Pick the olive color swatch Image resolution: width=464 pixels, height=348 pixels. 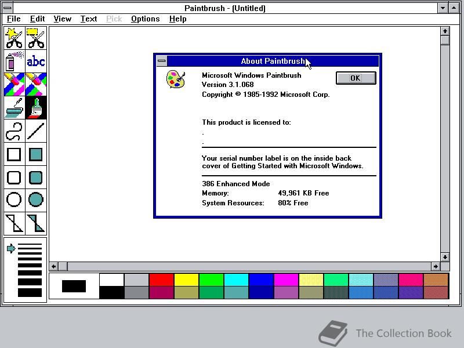click(186, 293)
